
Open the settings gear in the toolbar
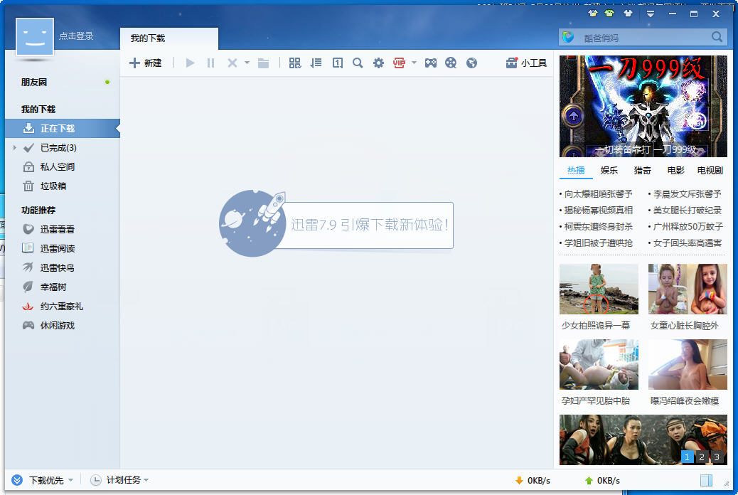[x=378, y=63]
